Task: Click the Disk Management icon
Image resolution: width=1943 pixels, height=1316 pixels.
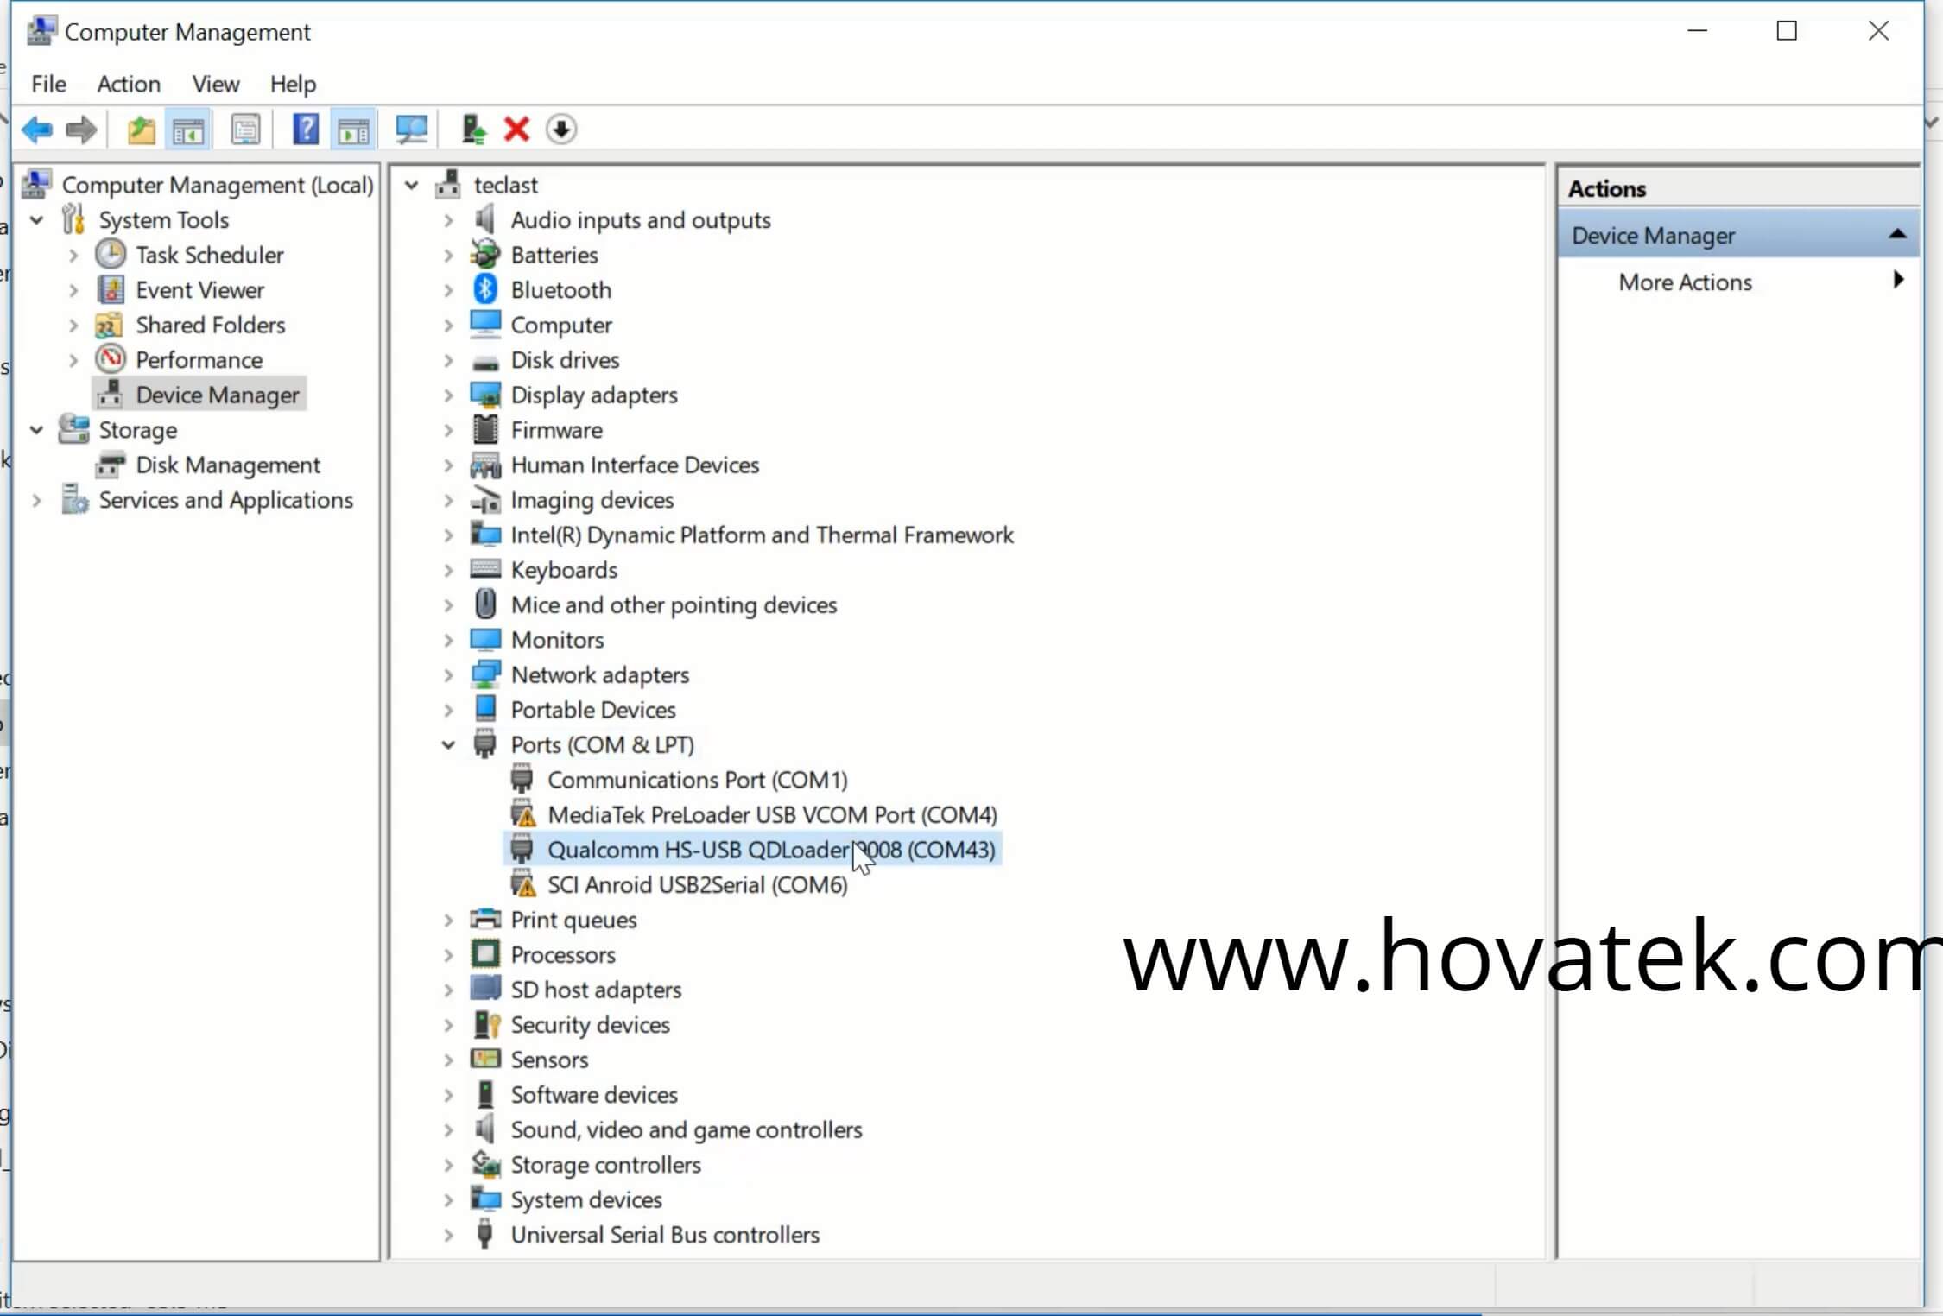Action: [111, 465]
